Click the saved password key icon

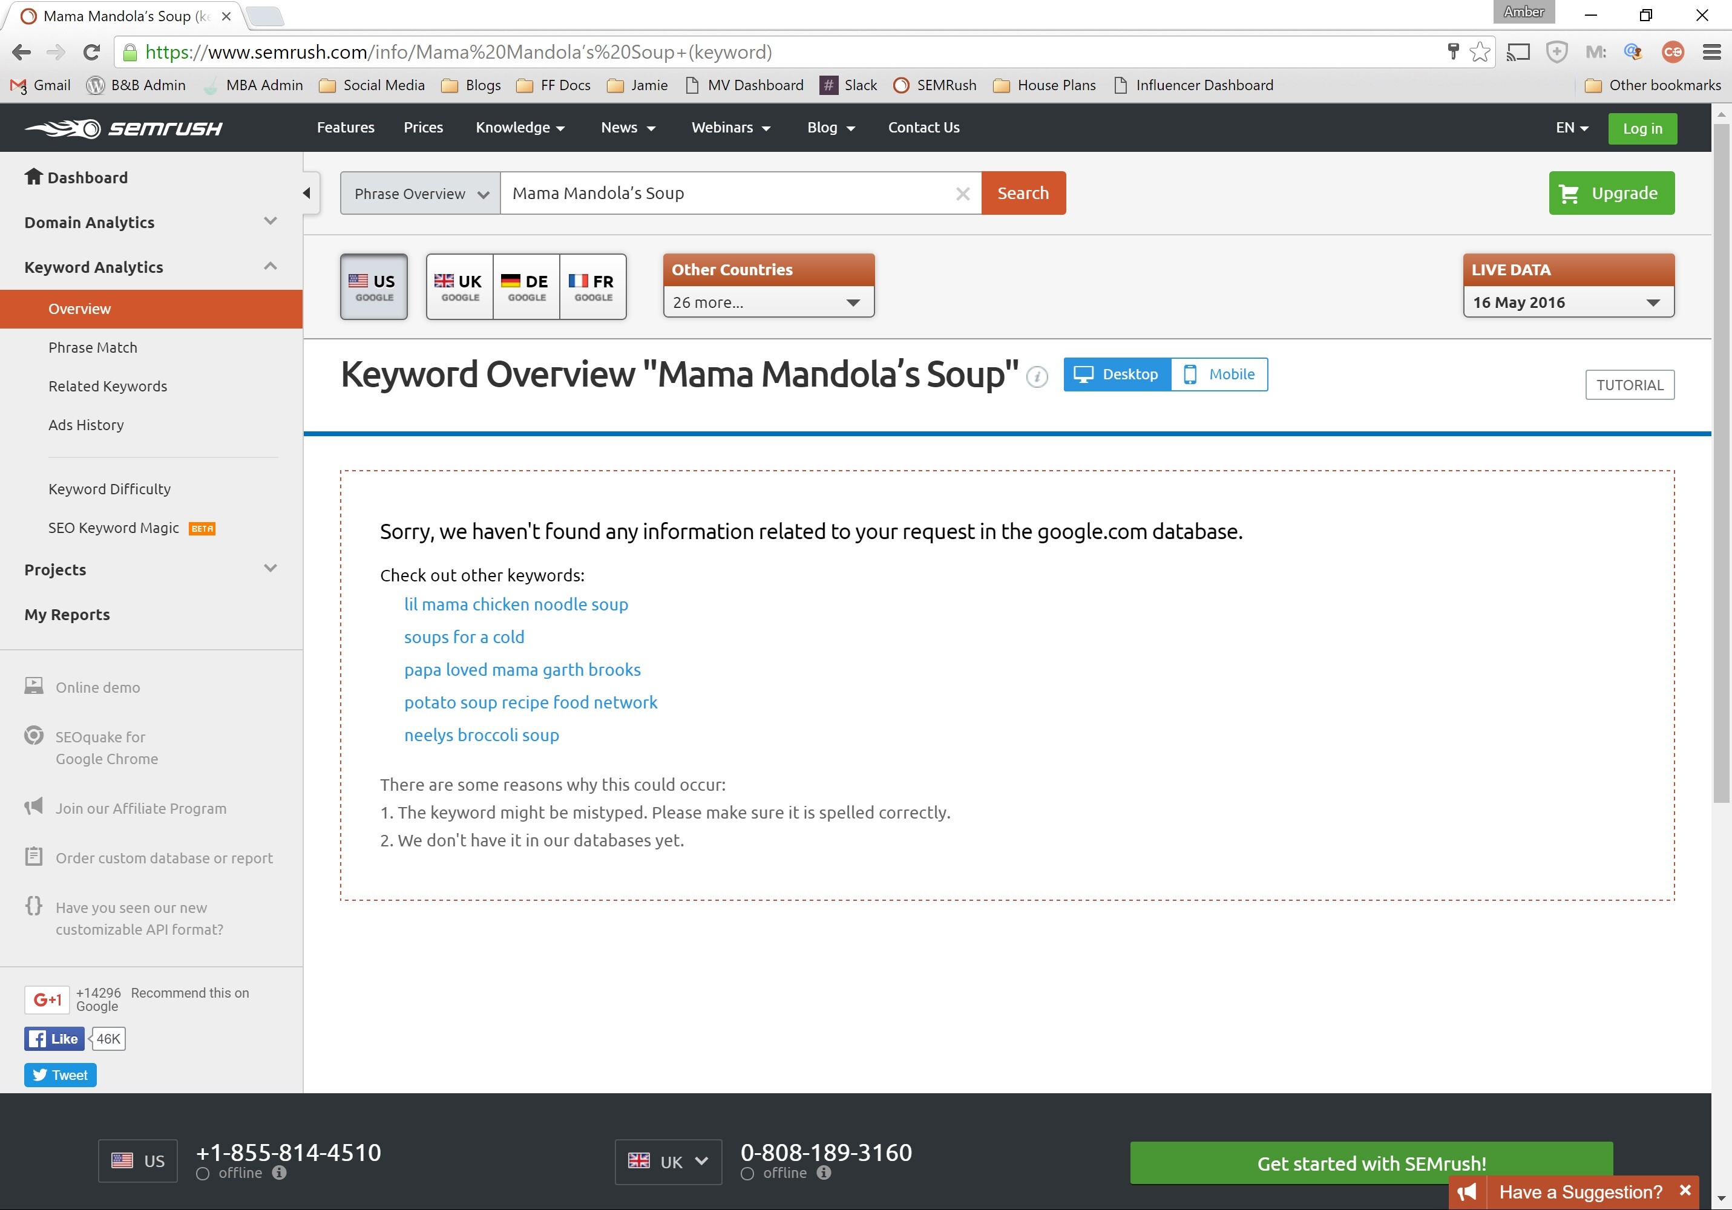coord(1453,51)
